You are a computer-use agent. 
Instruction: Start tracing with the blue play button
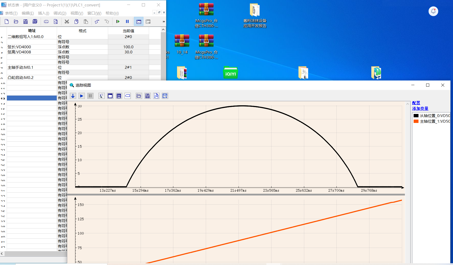click(82, 96)
